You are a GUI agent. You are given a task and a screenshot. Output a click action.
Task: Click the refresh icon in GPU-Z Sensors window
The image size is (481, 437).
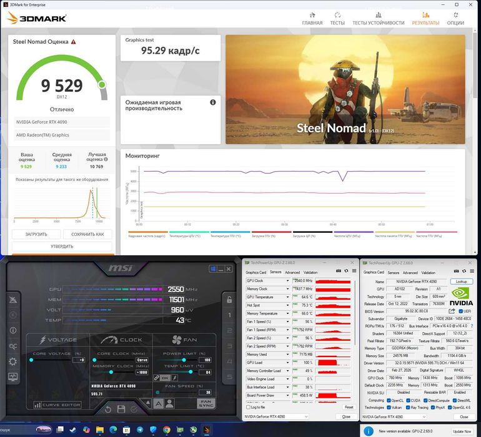[x=346, y=271]
